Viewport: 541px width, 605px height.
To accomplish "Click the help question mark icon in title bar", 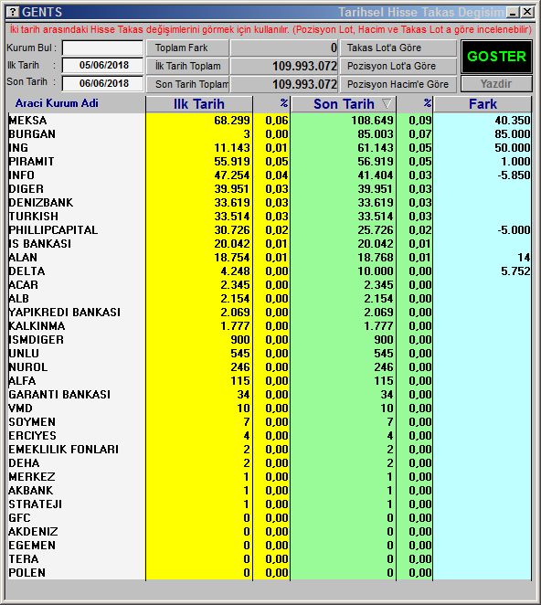I will click(x=13, y=12).
